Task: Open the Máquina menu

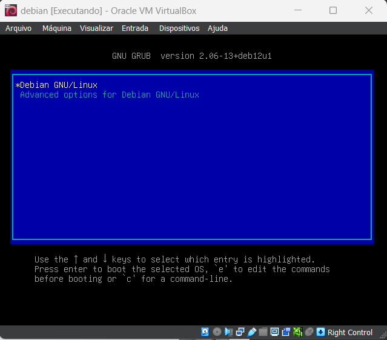Action: click(x=57, y=28)
